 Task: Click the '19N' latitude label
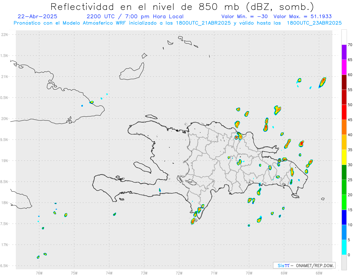pos(5,160)
